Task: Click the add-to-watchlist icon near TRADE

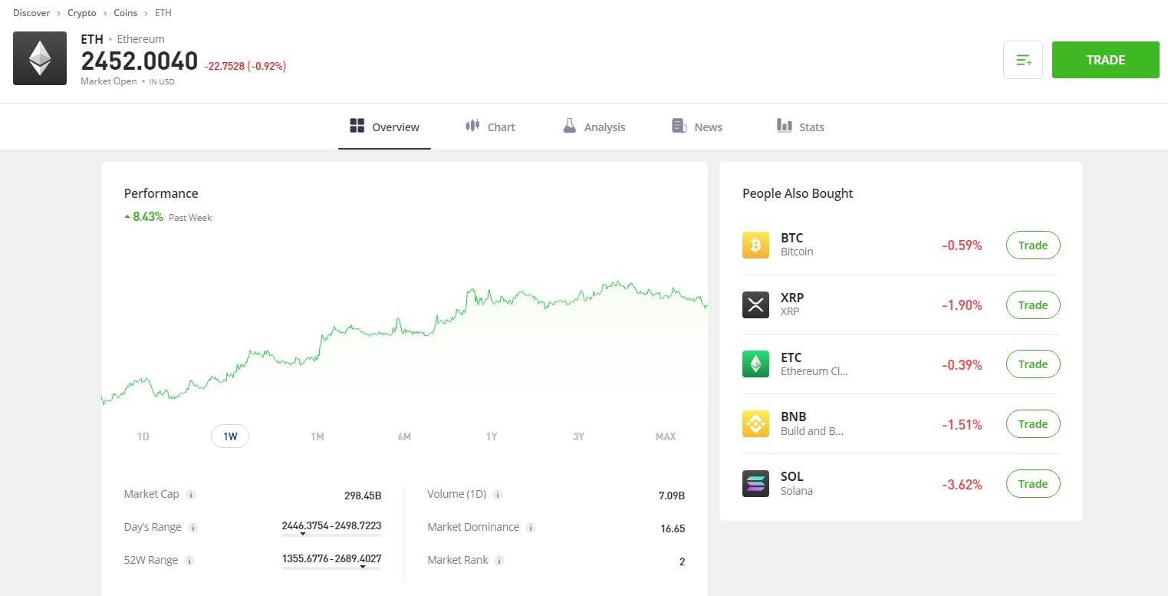Action: click(1023, 59)
